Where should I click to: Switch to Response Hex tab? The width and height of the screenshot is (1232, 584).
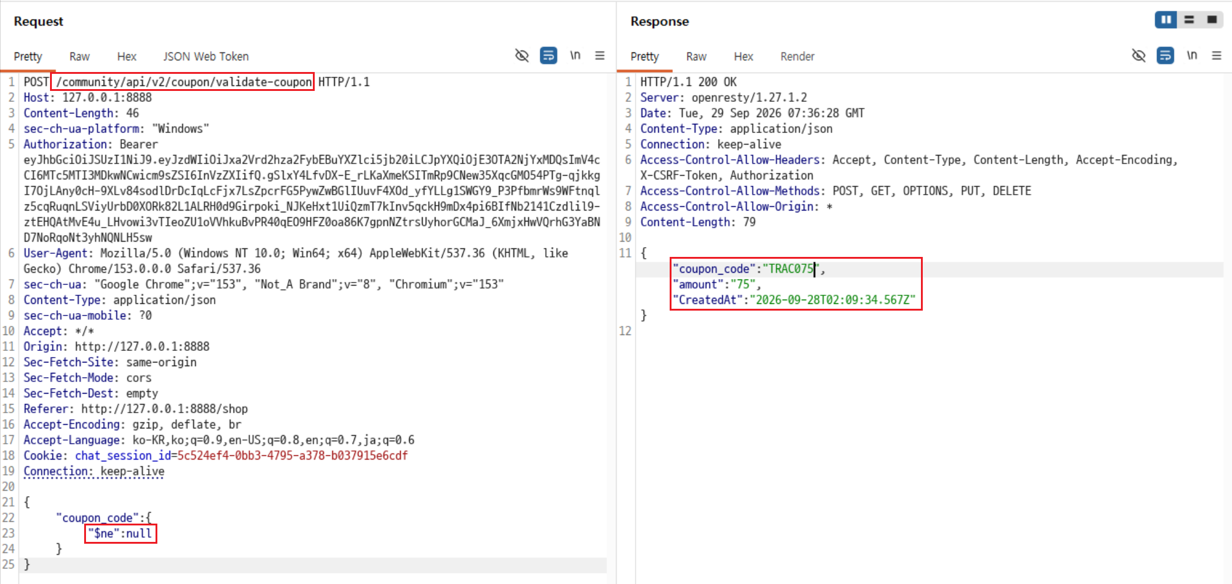743,56
